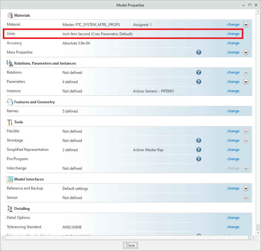
Task: Change the Units setting
Action: pos(233,34)
